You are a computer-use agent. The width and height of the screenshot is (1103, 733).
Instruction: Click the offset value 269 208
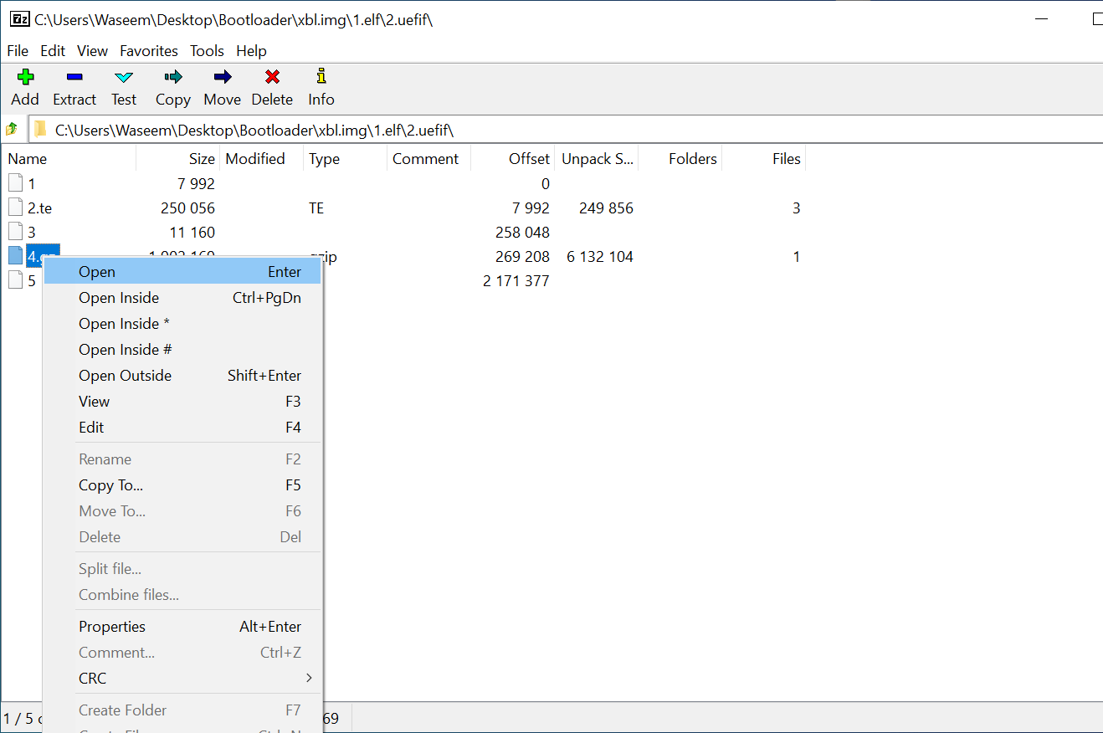coord(522,256)
